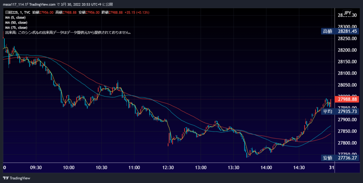Click the JPY currency badge

[347, 13]
